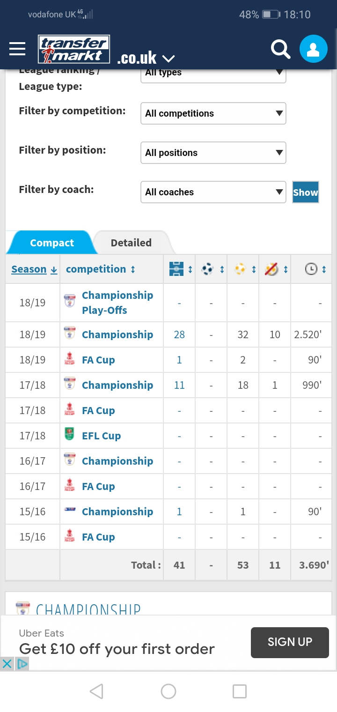337x712 pixels.
Task: Select the Compact tab
Action: point(51,243)
